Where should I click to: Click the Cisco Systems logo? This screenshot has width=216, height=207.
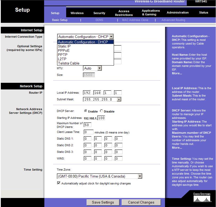[202, 197]
